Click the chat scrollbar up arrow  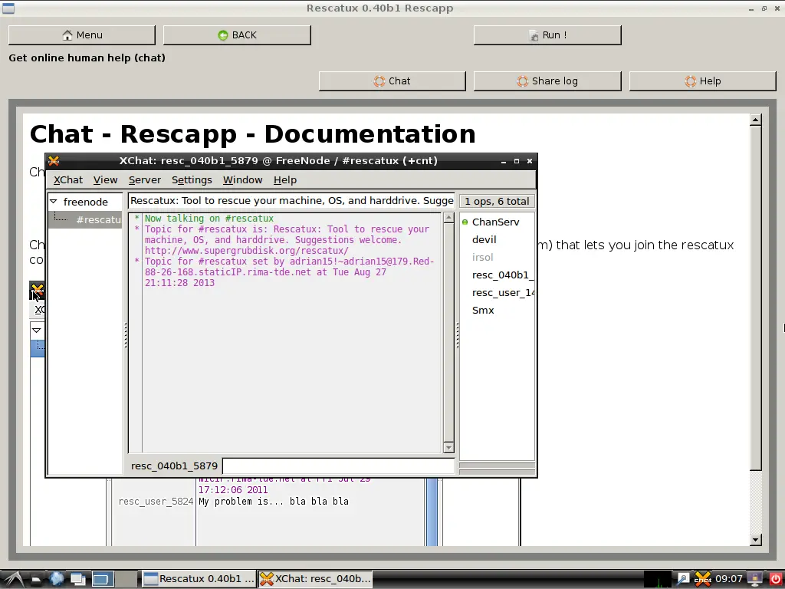coord(448,218)
